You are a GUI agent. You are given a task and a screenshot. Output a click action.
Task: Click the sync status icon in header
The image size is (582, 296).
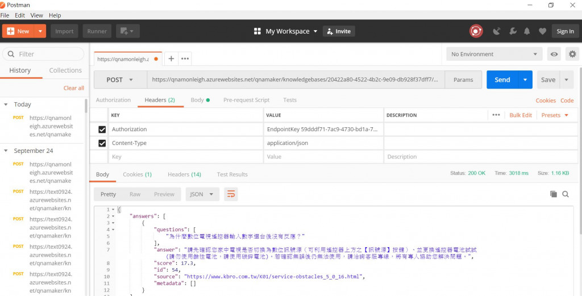(476, 31)
